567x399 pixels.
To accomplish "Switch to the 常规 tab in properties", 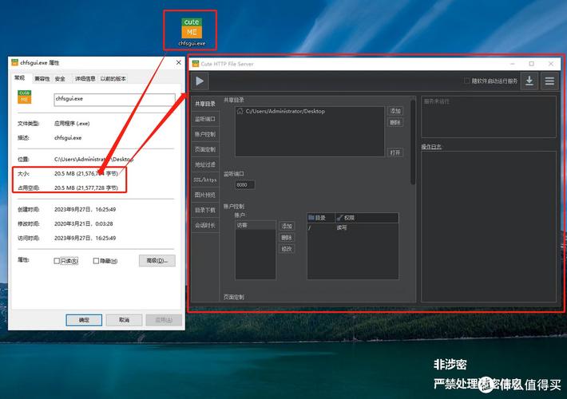I will coord(19,77).
